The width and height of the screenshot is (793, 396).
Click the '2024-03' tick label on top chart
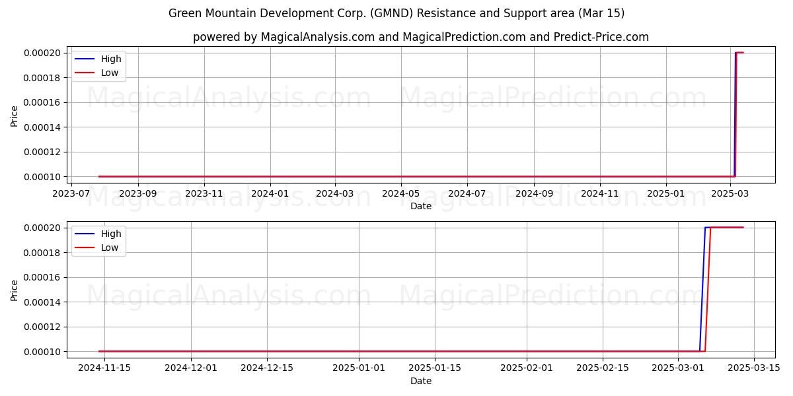point(335,195)
